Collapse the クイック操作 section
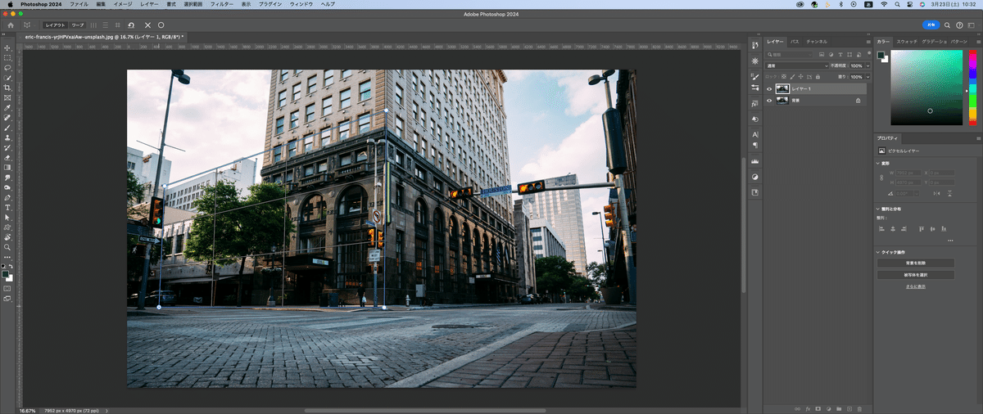983x414 pixels. click(x=878, y=252)
